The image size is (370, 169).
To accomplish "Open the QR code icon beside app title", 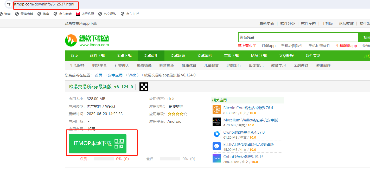I will click(143, 87).
